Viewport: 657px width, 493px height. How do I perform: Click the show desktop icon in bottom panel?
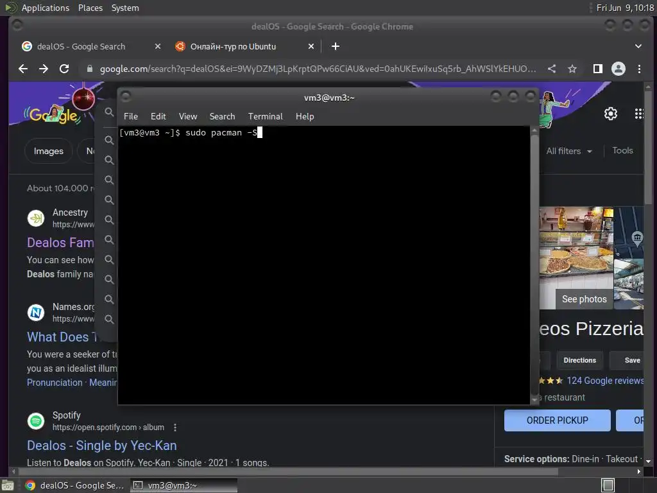click(x=8, y=485)
